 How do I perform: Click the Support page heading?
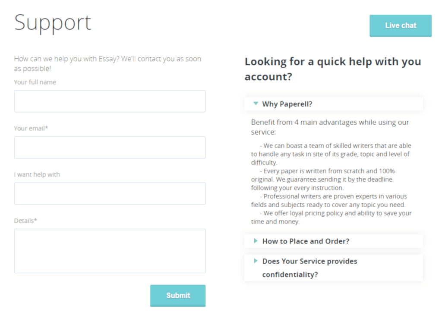pos(53,23)
